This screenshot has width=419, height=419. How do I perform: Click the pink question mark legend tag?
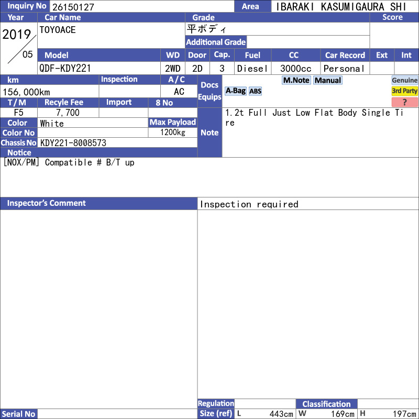click(404, 102)
